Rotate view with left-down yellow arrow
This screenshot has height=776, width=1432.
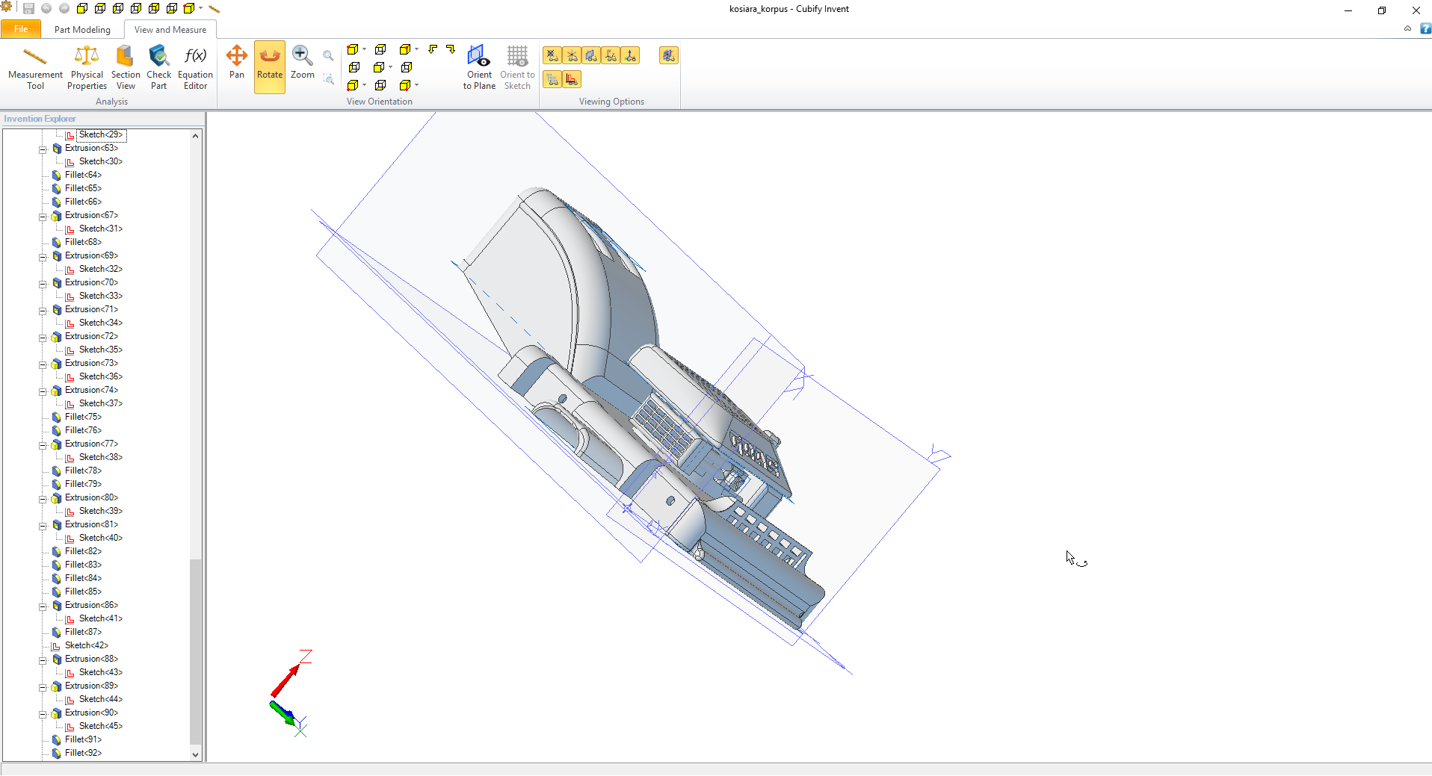click(433, 49)
